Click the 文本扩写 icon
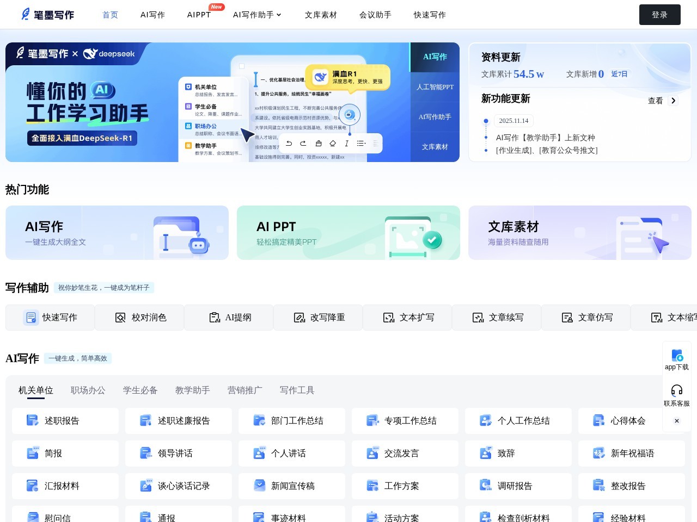This screenshot has height=522, width=697. (389, 318)
